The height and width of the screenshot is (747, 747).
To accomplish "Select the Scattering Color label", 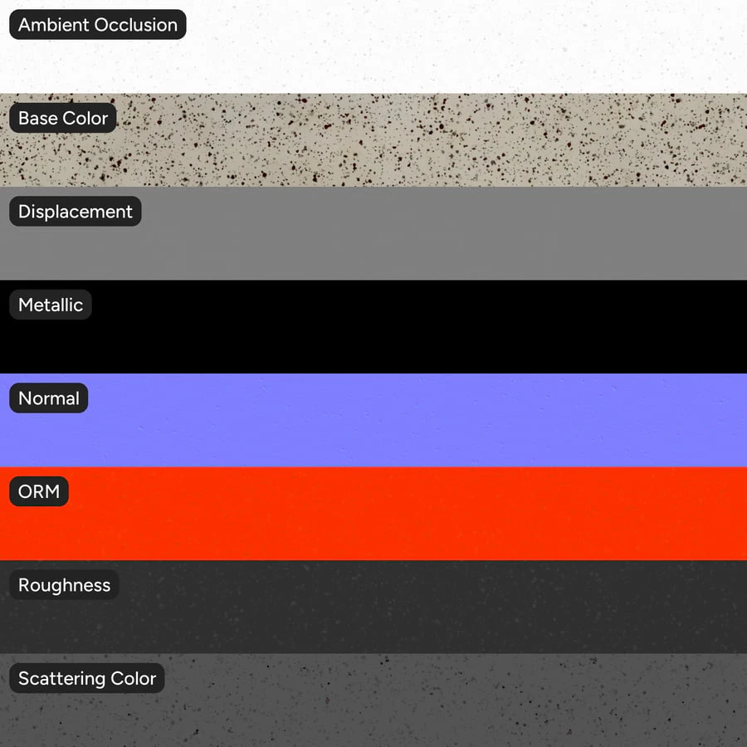I will [x=87, y=678].
